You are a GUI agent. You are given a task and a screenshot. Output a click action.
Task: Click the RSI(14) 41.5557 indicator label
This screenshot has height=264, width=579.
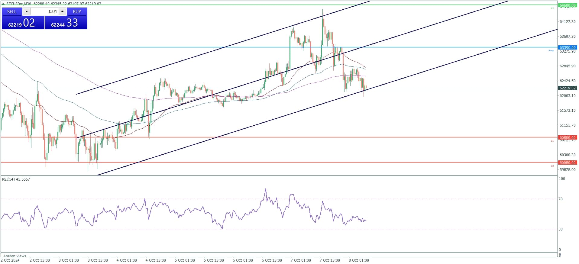pyautogui.click(x=16, y=179)
